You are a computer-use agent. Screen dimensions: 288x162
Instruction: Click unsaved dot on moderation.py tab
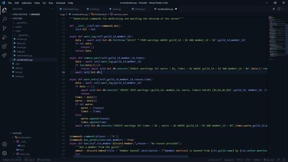(176, 9)
